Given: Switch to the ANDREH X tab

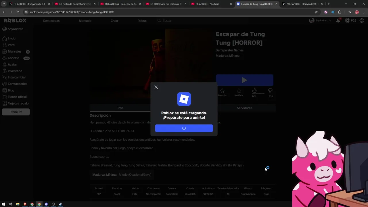Looking at the screenshot, I should point(29,4).
